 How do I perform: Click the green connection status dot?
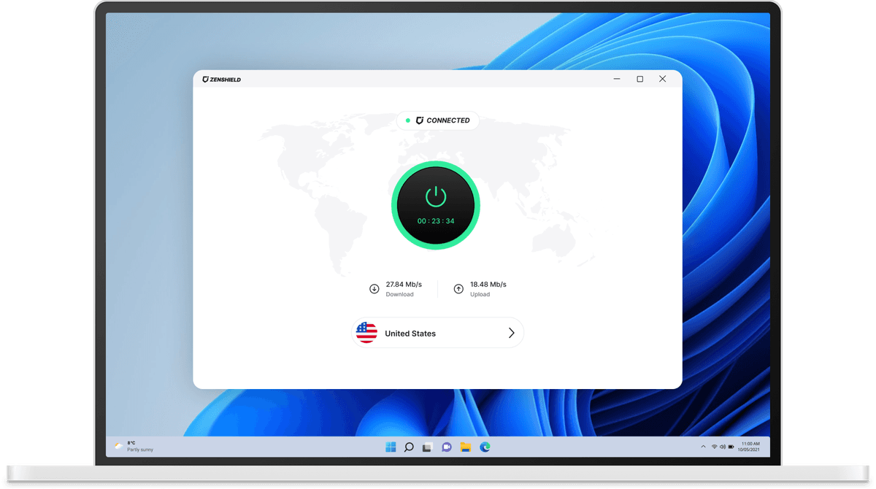(409, 120)
